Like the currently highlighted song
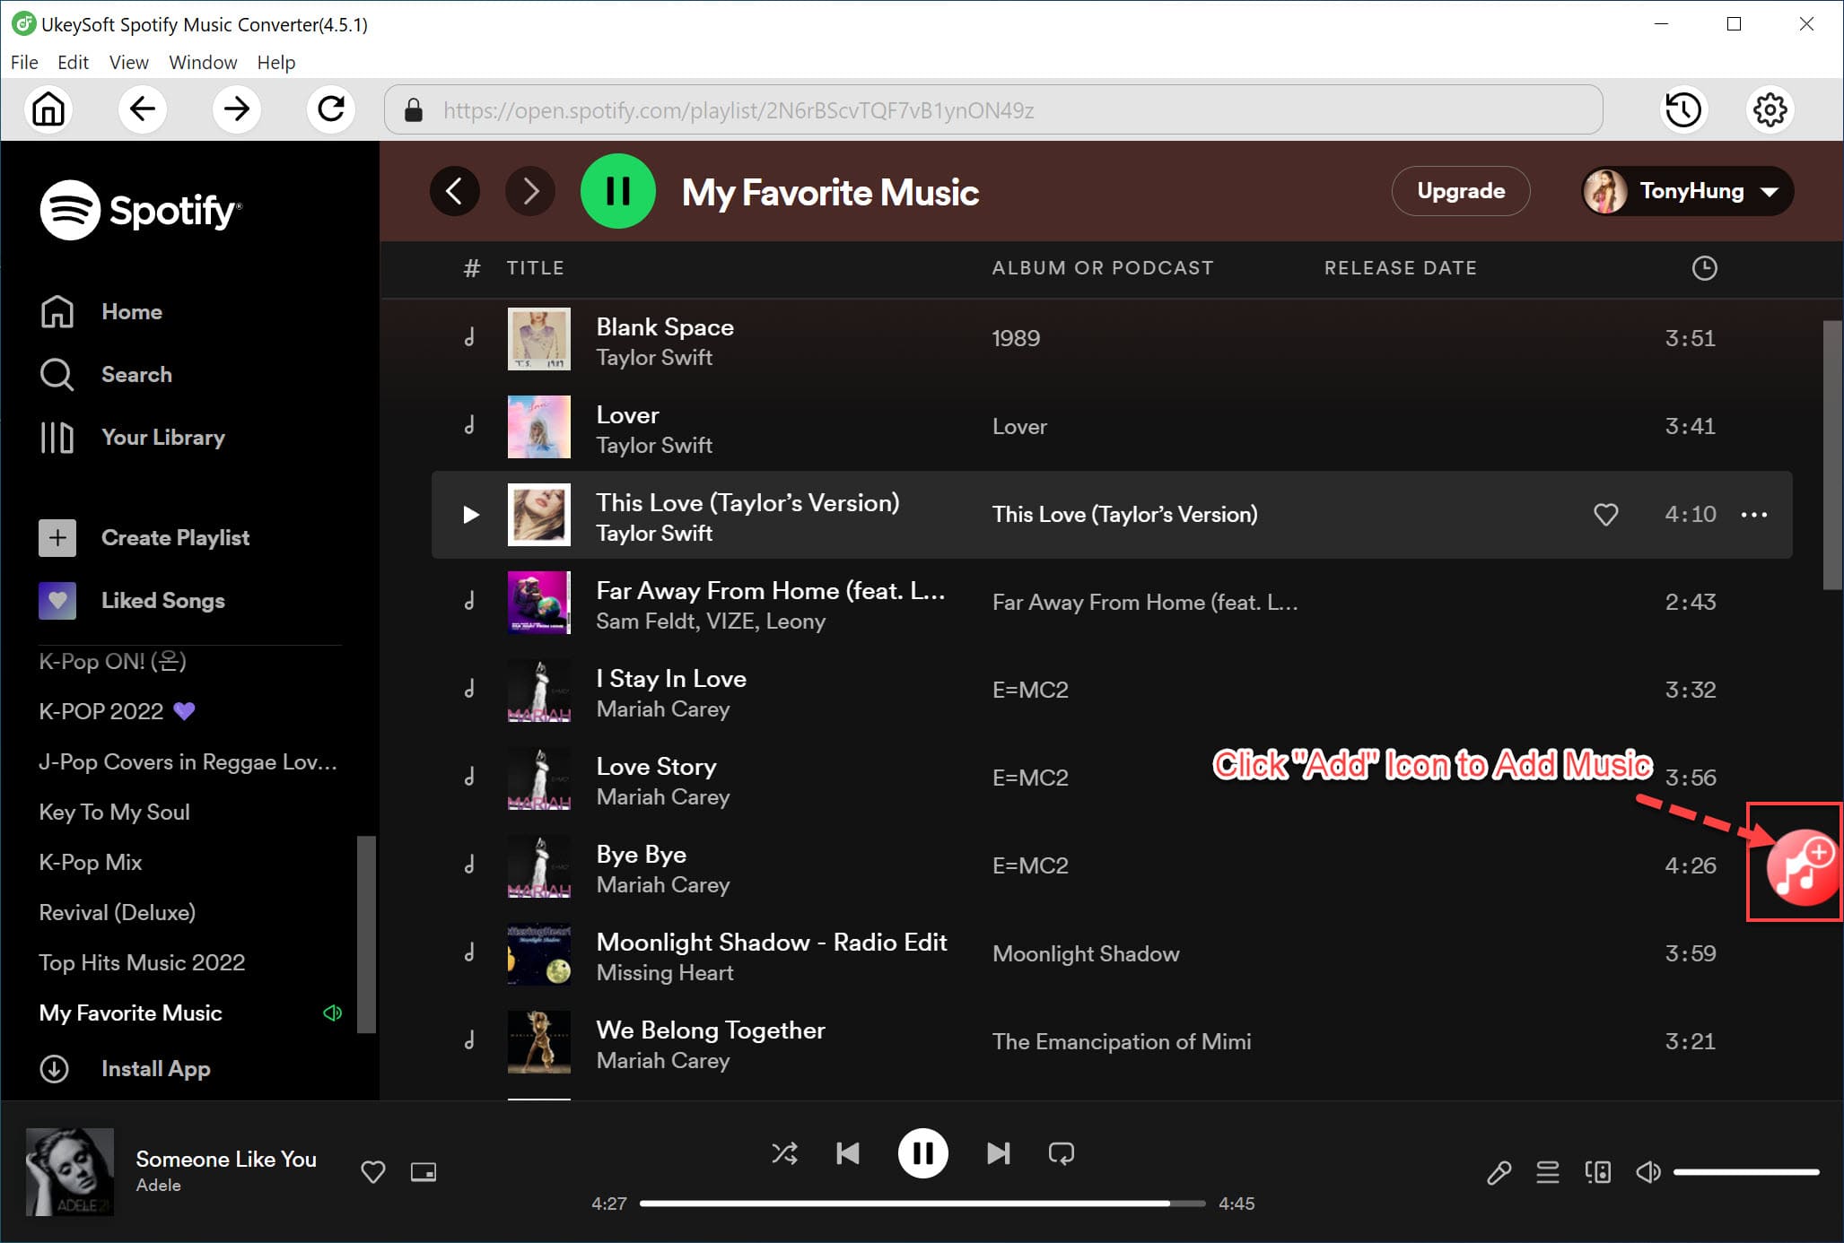Viewport: 1844px width, 1243px height. (1607, 515)
